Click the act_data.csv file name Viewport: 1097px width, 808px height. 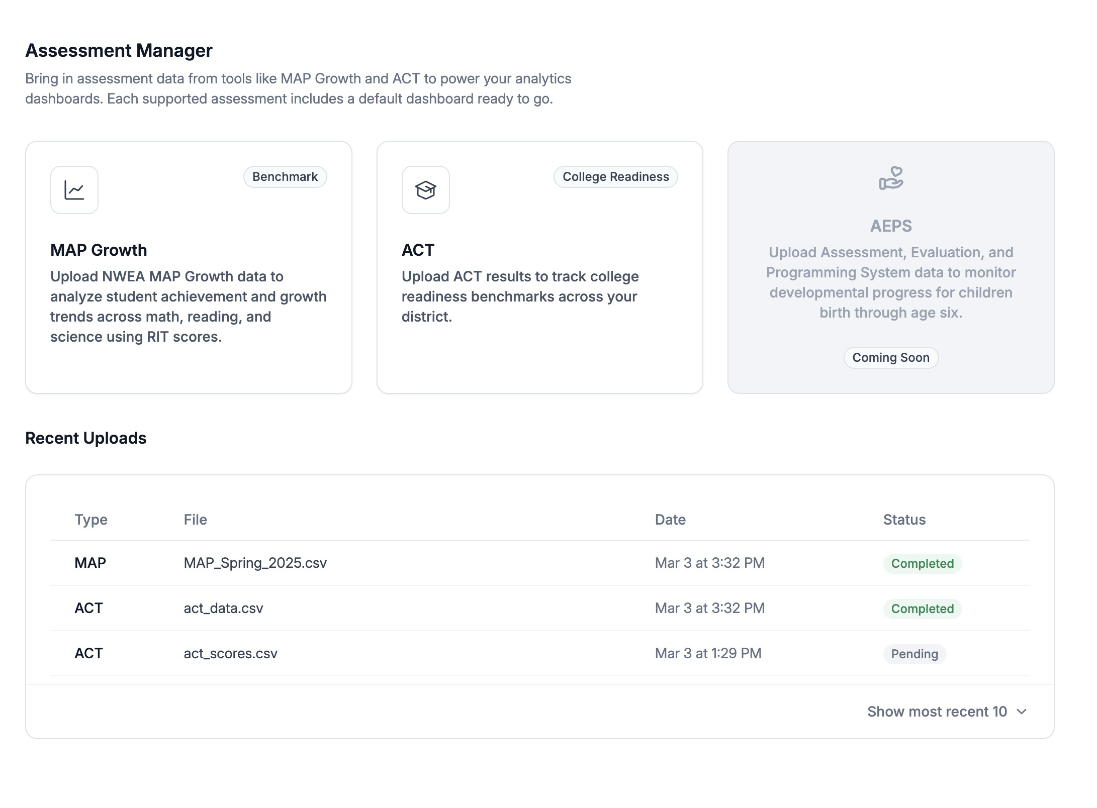[223, 608]
